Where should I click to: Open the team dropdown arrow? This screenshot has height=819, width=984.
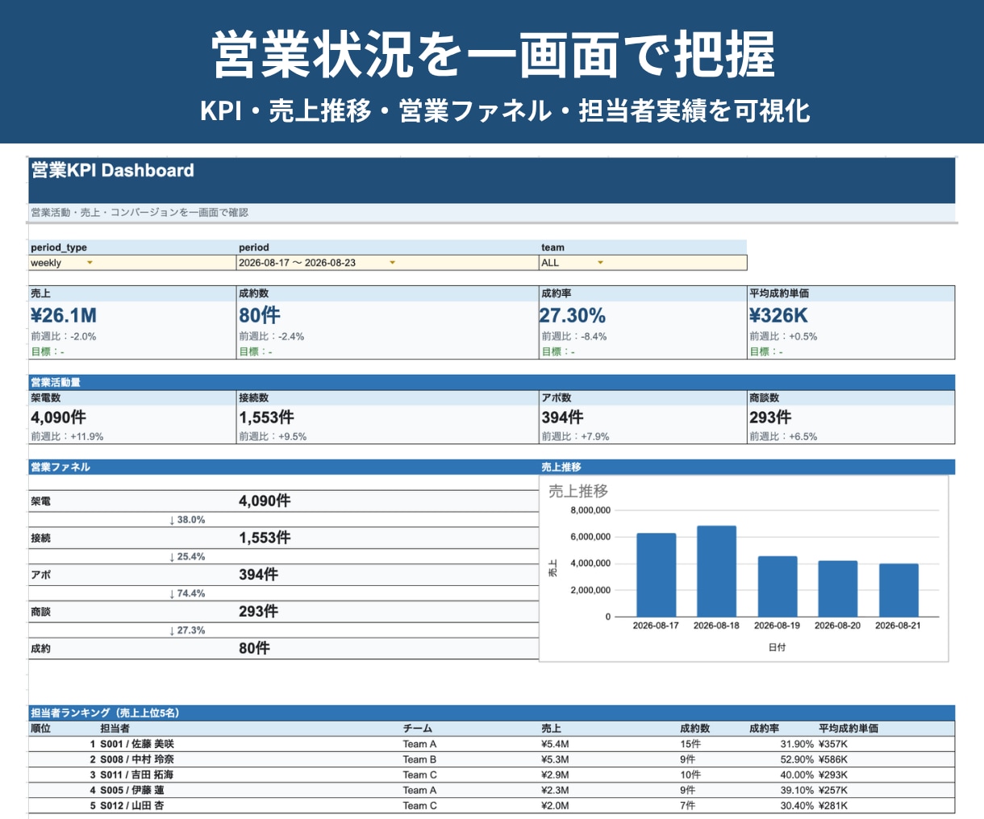tap(600, 263)
